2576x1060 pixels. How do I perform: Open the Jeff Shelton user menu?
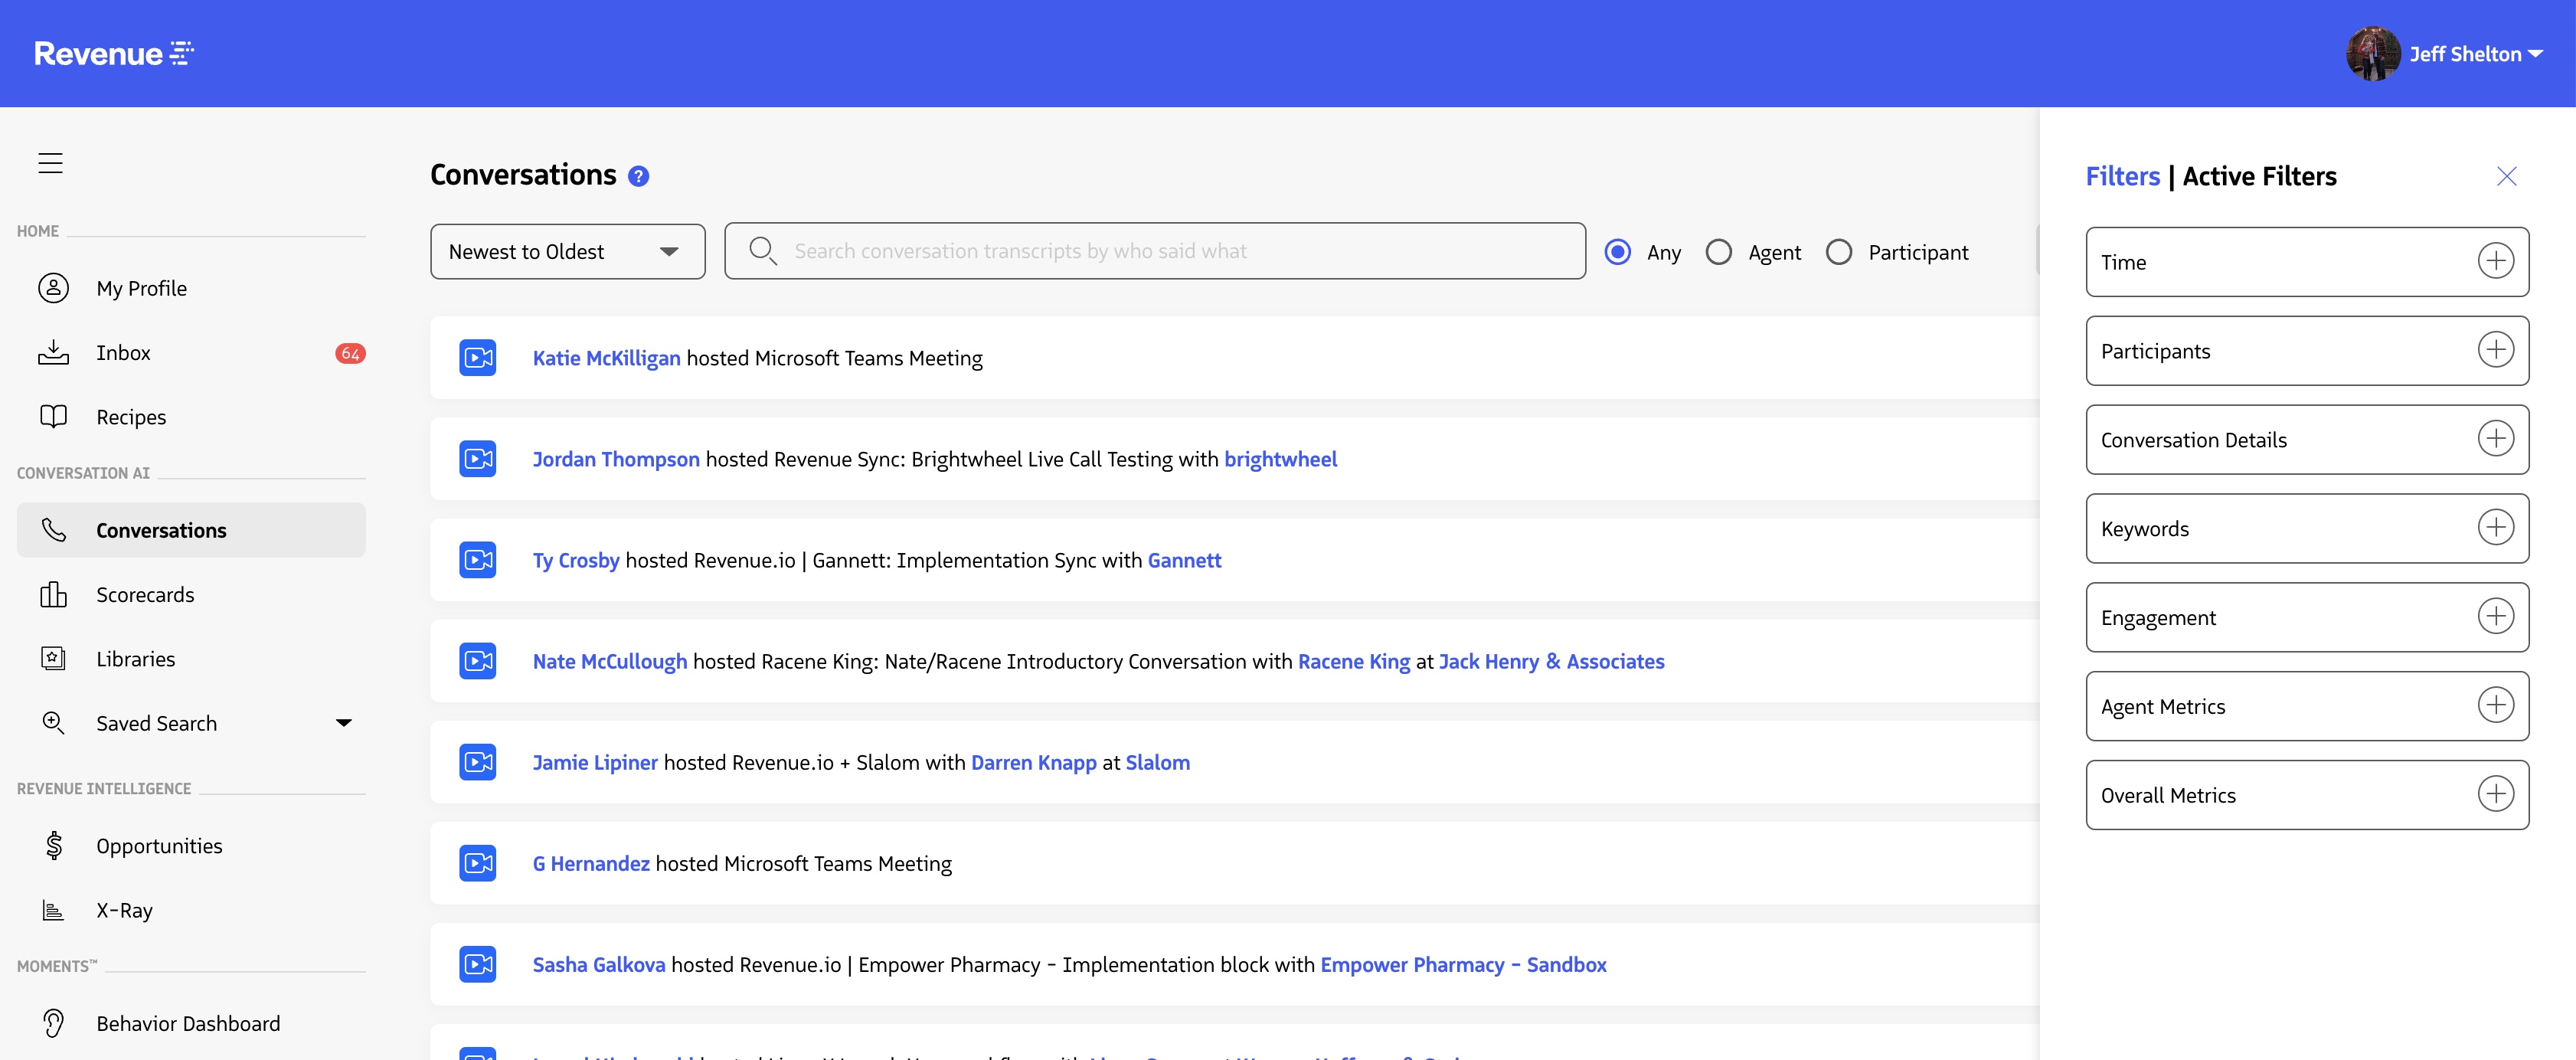point(2474,54)
